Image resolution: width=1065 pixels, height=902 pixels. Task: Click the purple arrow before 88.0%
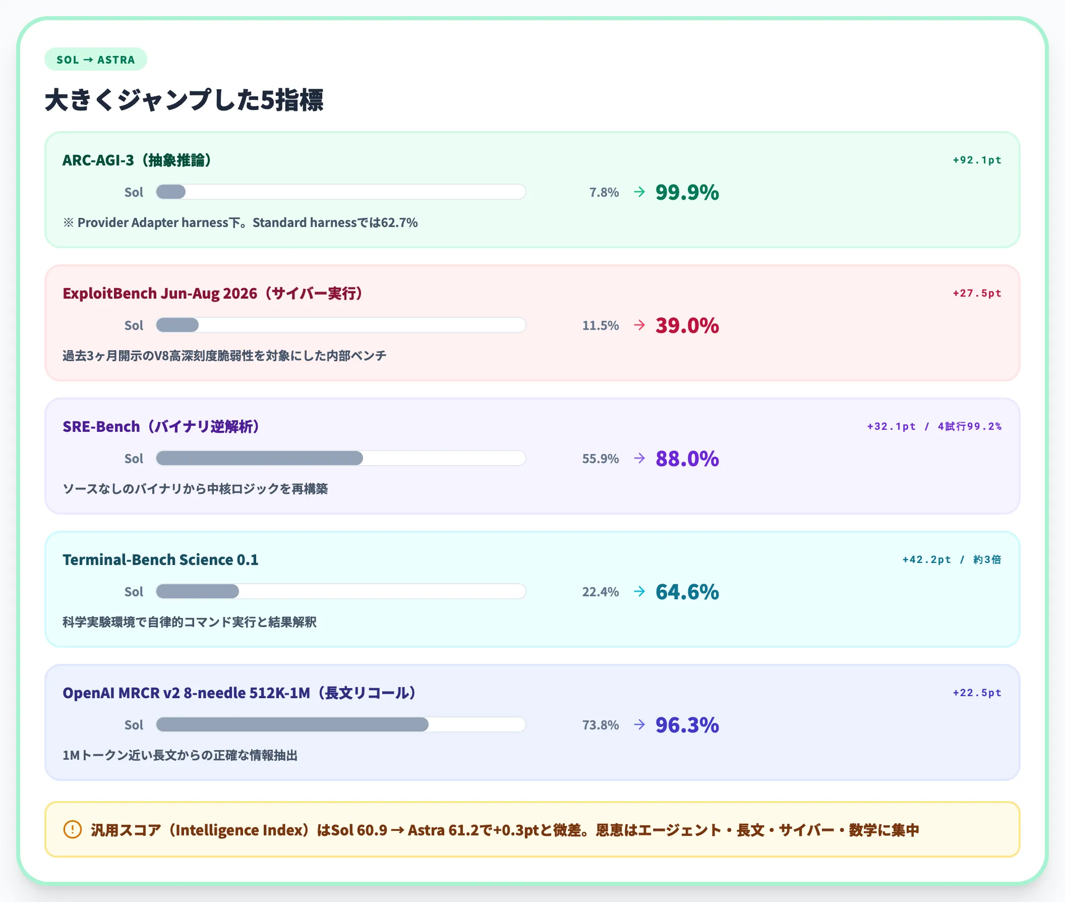coord(639,458)
